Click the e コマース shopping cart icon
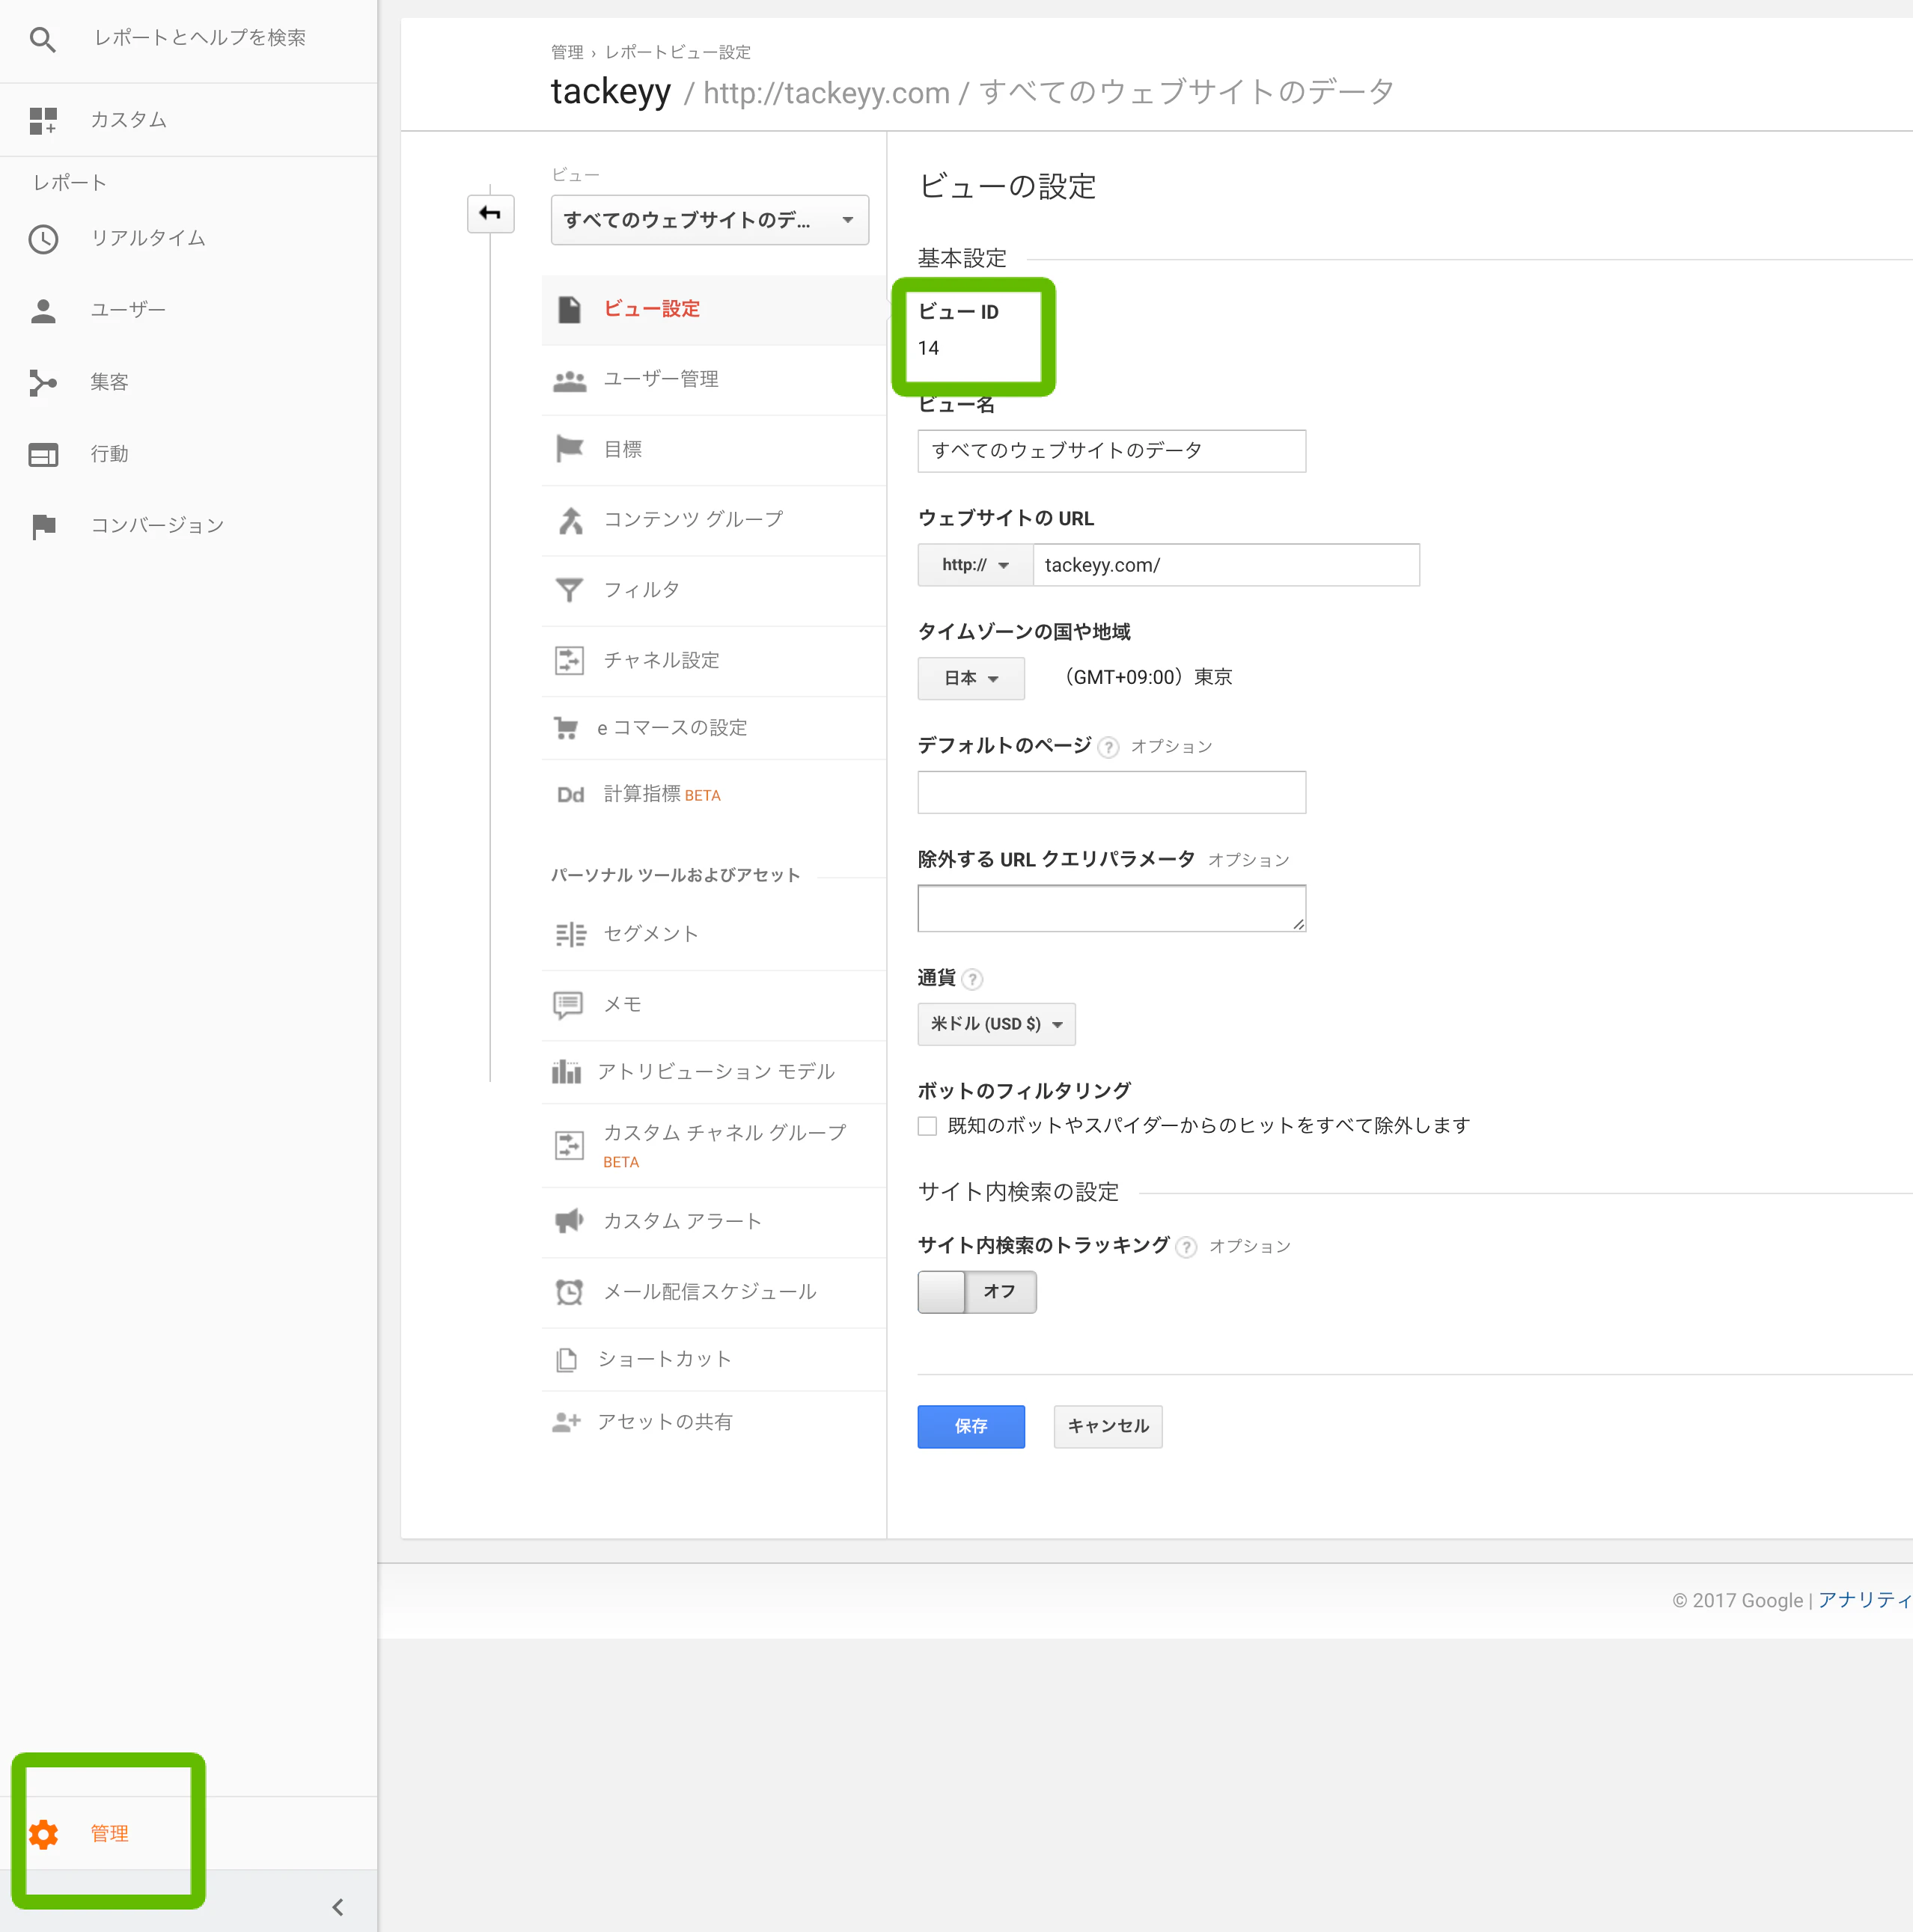This screenshot has width=1913, height=1932. (x=566, y=728)
